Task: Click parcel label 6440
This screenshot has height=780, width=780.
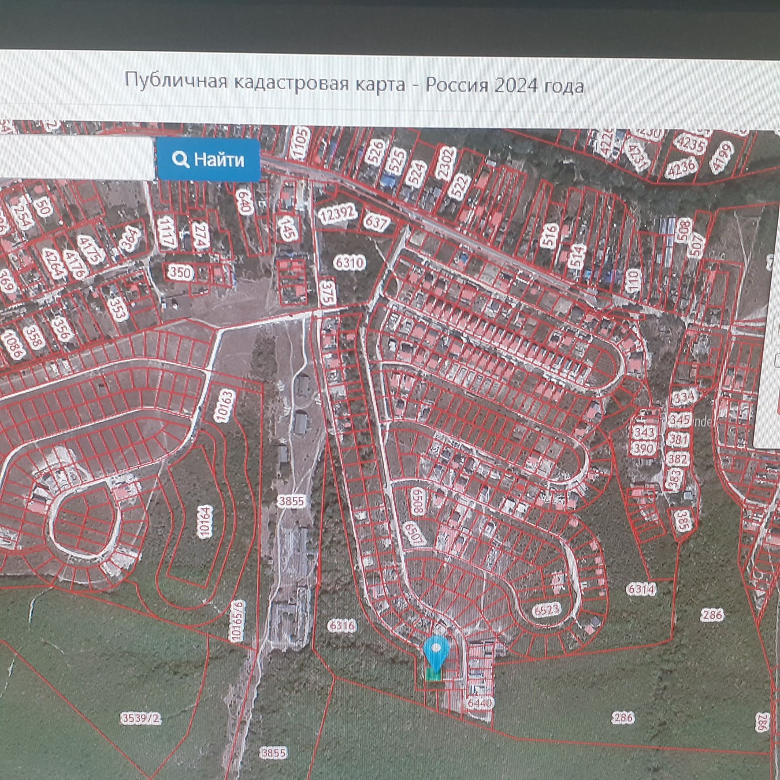Action: point(479,703)
